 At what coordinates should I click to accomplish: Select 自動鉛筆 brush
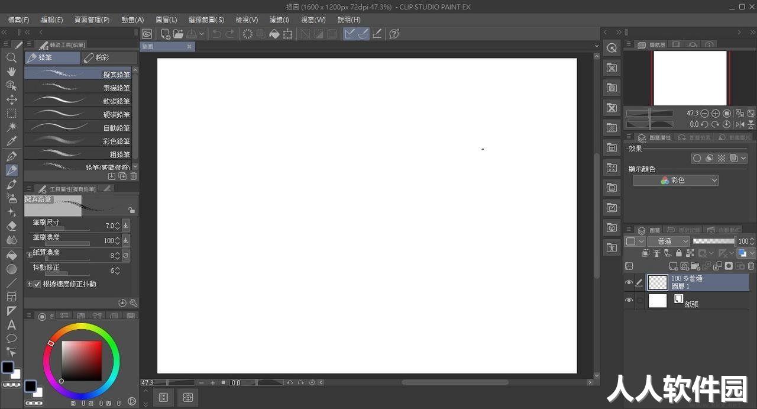pos(77,127)
